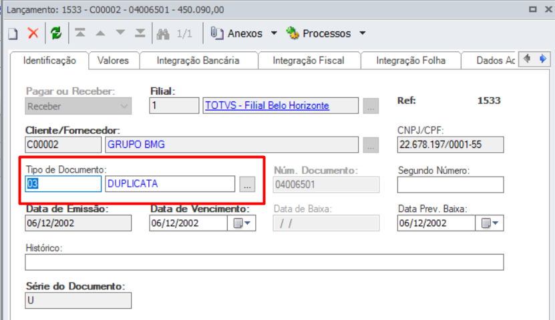Click the New record page icon
The height and width of the screenshot is (320, 555).
[13, 33]
